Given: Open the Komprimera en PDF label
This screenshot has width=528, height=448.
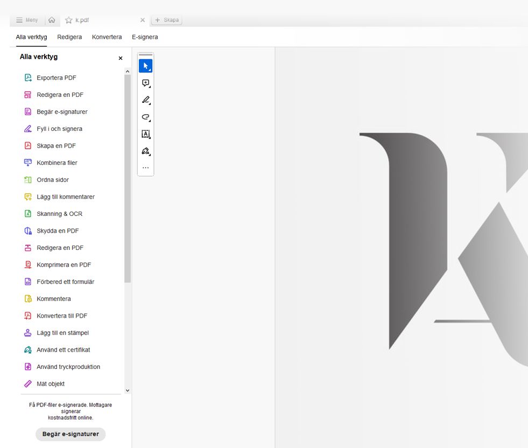Looking at the screenshot, I should 64,265.
